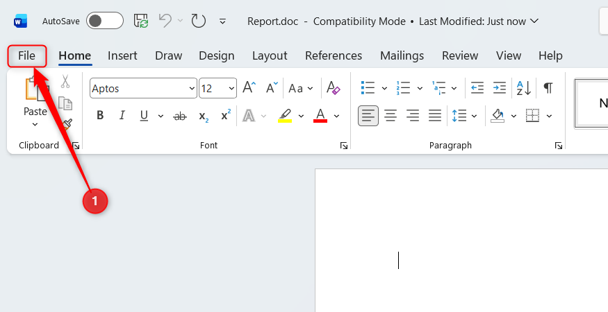Click the Decrease Indent icon
608x312 pixels.
477,88
